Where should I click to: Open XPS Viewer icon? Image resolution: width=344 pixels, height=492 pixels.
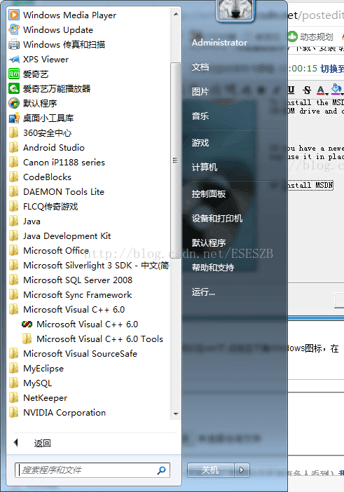click(14, 60)
